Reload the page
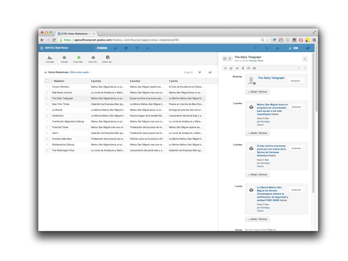The height and width of the screenshot is (261, 348). pyautogui.click(x=54, y=40)
